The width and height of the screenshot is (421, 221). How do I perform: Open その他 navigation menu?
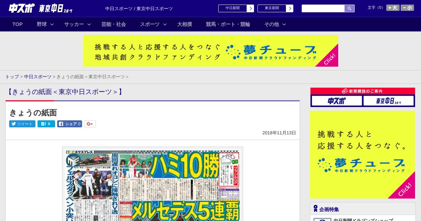272,24
